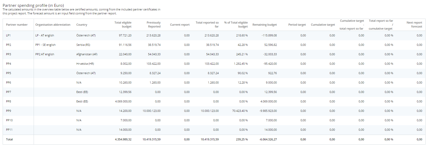This screenshot has height=148, width=429.
Task: Click the -6.064.326,27 total remaining budget cell
Action: click(268, 139)
